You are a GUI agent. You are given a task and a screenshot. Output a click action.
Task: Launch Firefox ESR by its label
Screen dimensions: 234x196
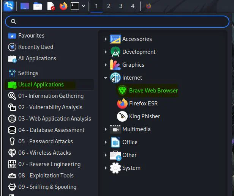pos(143,103)
